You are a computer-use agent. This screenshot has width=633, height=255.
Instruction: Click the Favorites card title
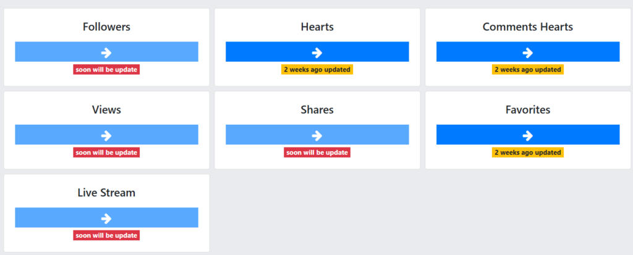click(528, 110)
